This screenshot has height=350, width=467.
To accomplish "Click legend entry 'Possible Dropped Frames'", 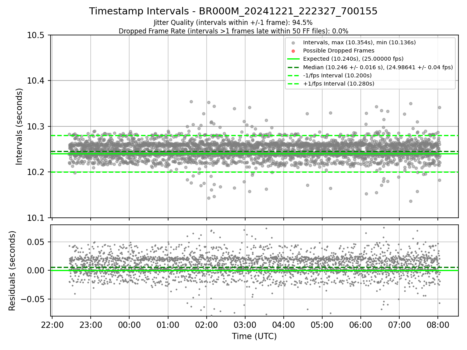I will [339, 51].
